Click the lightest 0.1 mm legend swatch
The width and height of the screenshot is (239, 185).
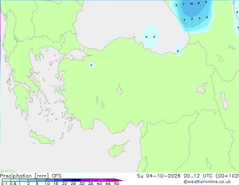point(6,180)
